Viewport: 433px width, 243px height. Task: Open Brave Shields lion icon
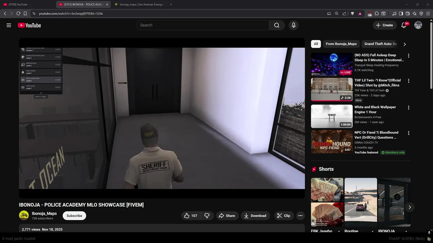[x=352, y=13]
